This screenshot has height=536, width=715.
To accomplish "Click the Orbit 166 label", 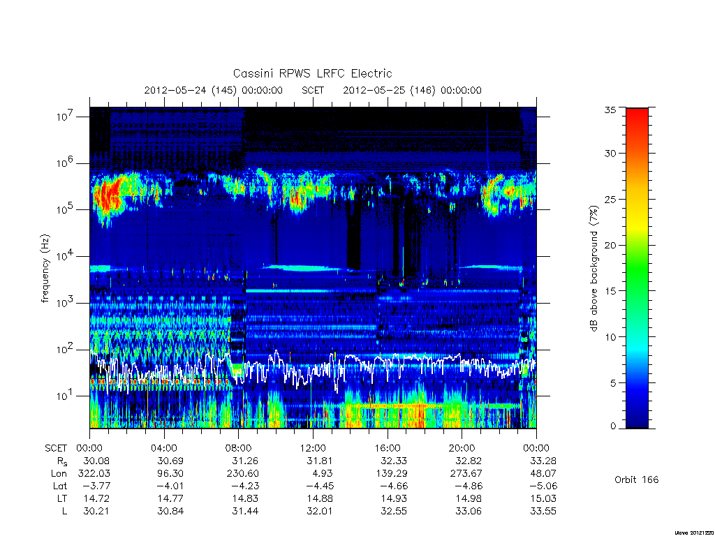I will (637, 479).
